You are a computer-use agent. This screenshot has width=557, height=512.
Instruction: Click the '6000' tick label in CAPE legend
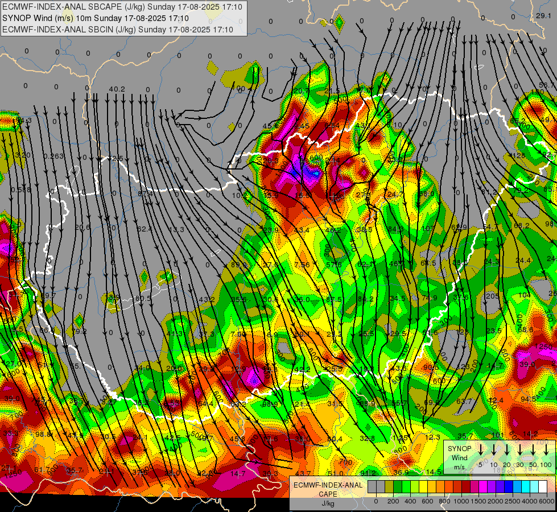[546, 501]
